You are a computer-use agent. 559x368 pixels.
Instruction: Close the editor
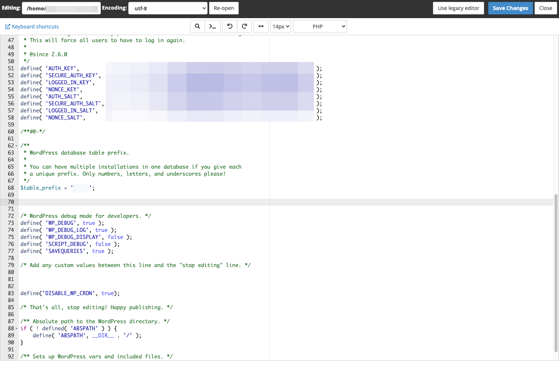click(546, 8)
